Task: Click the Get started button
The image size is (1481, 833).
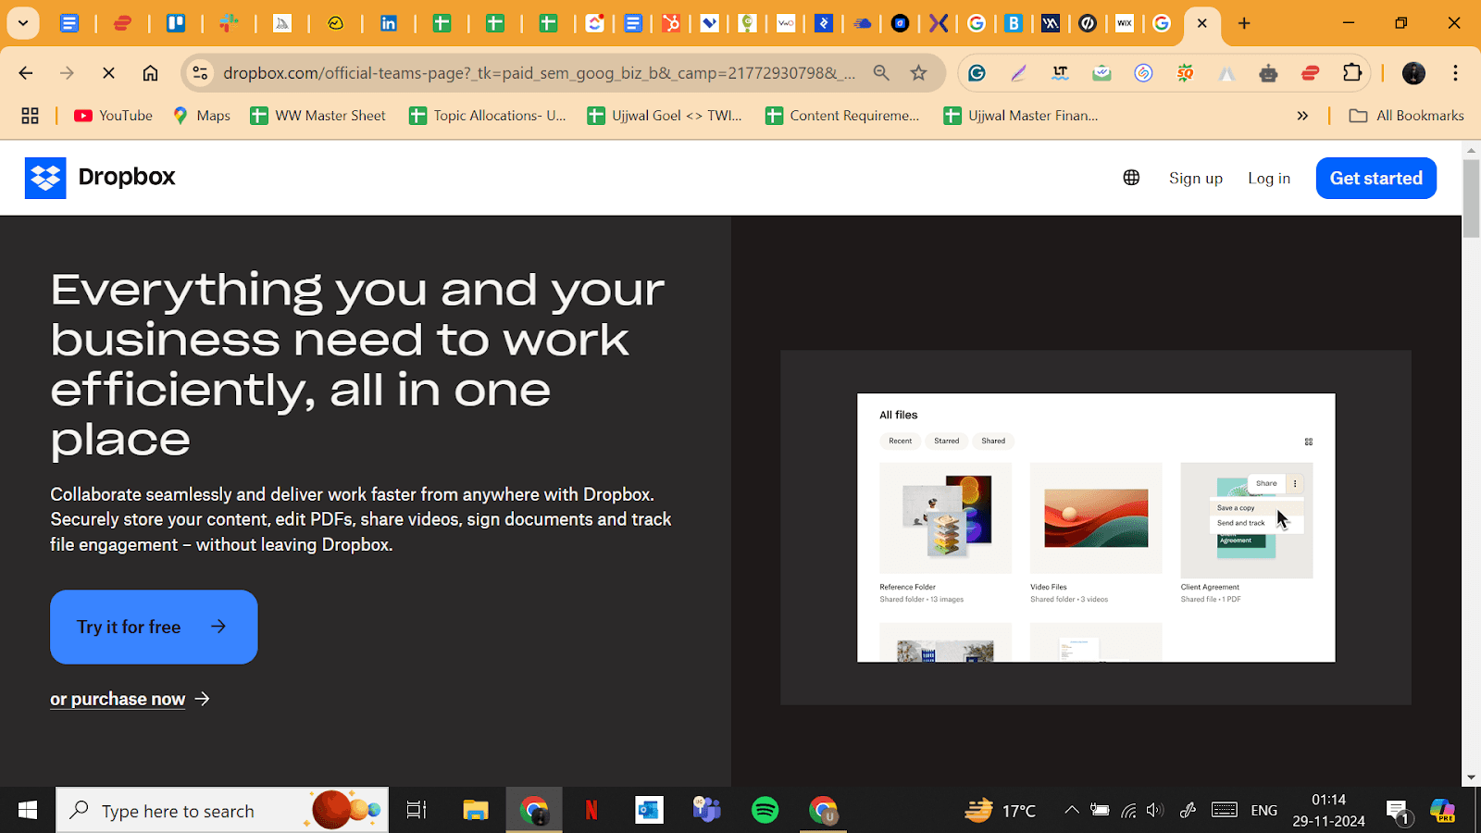Action: tap(1376, 179)
